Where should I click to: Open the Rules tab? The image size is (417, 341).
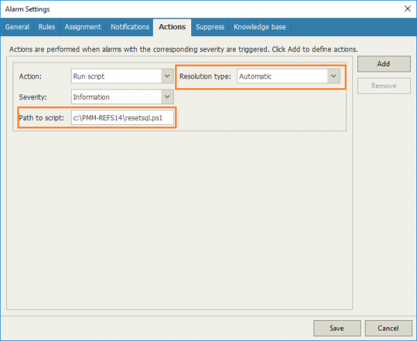(47, 27)
